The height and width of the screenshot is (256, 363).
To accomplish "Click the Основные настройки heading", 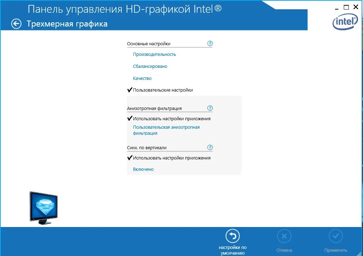I will click(149, 44).
